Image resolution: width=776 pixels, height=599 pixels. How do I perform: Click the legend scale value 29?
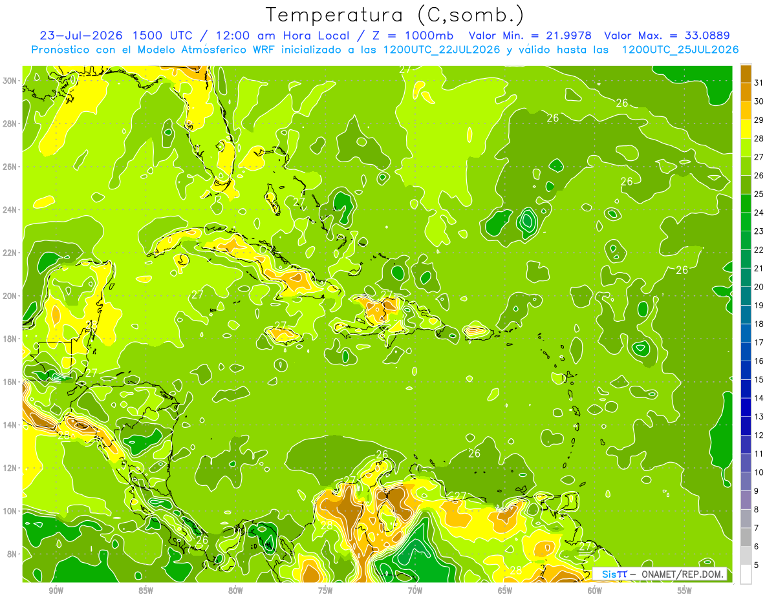(x=759, y=120)
